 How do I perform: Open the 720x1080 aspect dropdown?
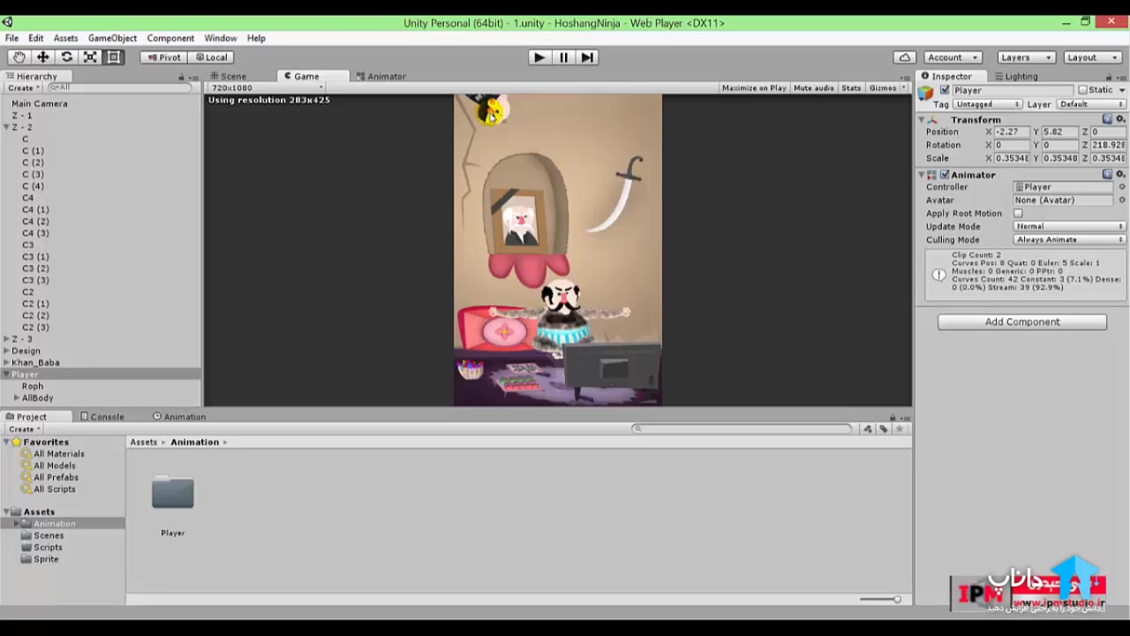tap(267, 88)
